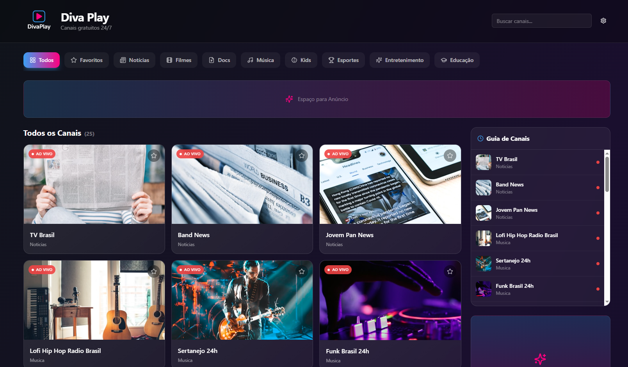Click the Diva Play header title
This screenshot has height=367, width=628.
click(85, 18)
